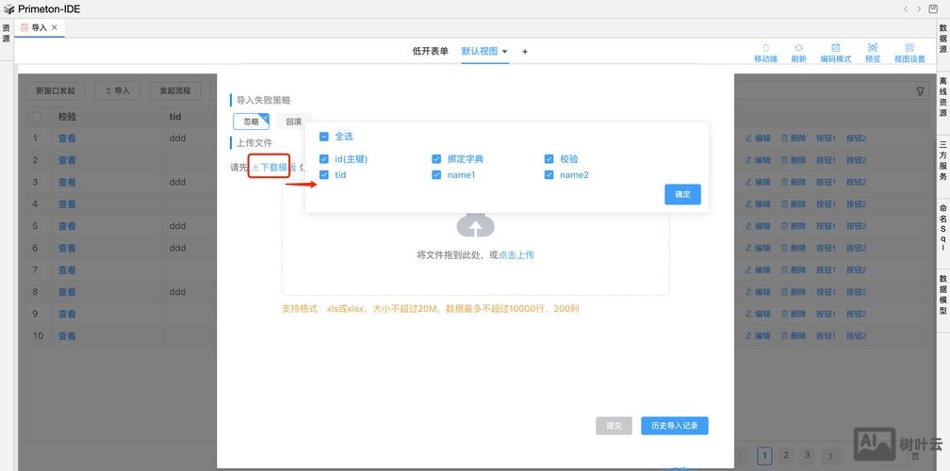Viewport: 950px width, 471px height.
Task: Click the Primeton-IDE app logo
Action: tap(9, 9)
